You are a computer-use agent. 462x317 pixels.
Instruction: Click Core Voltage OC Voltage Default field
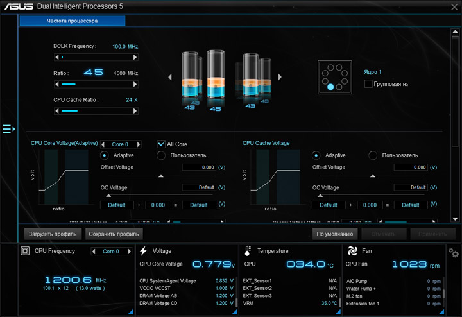pos(199,187)
